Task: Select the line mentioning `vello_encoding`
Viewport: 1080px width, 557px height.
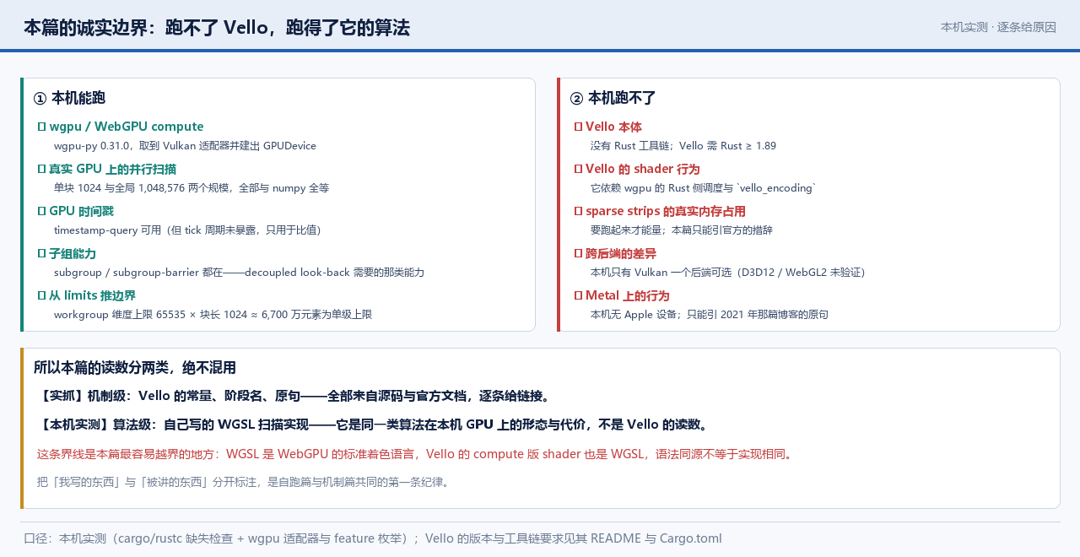Action: click(x=704, y=187)
